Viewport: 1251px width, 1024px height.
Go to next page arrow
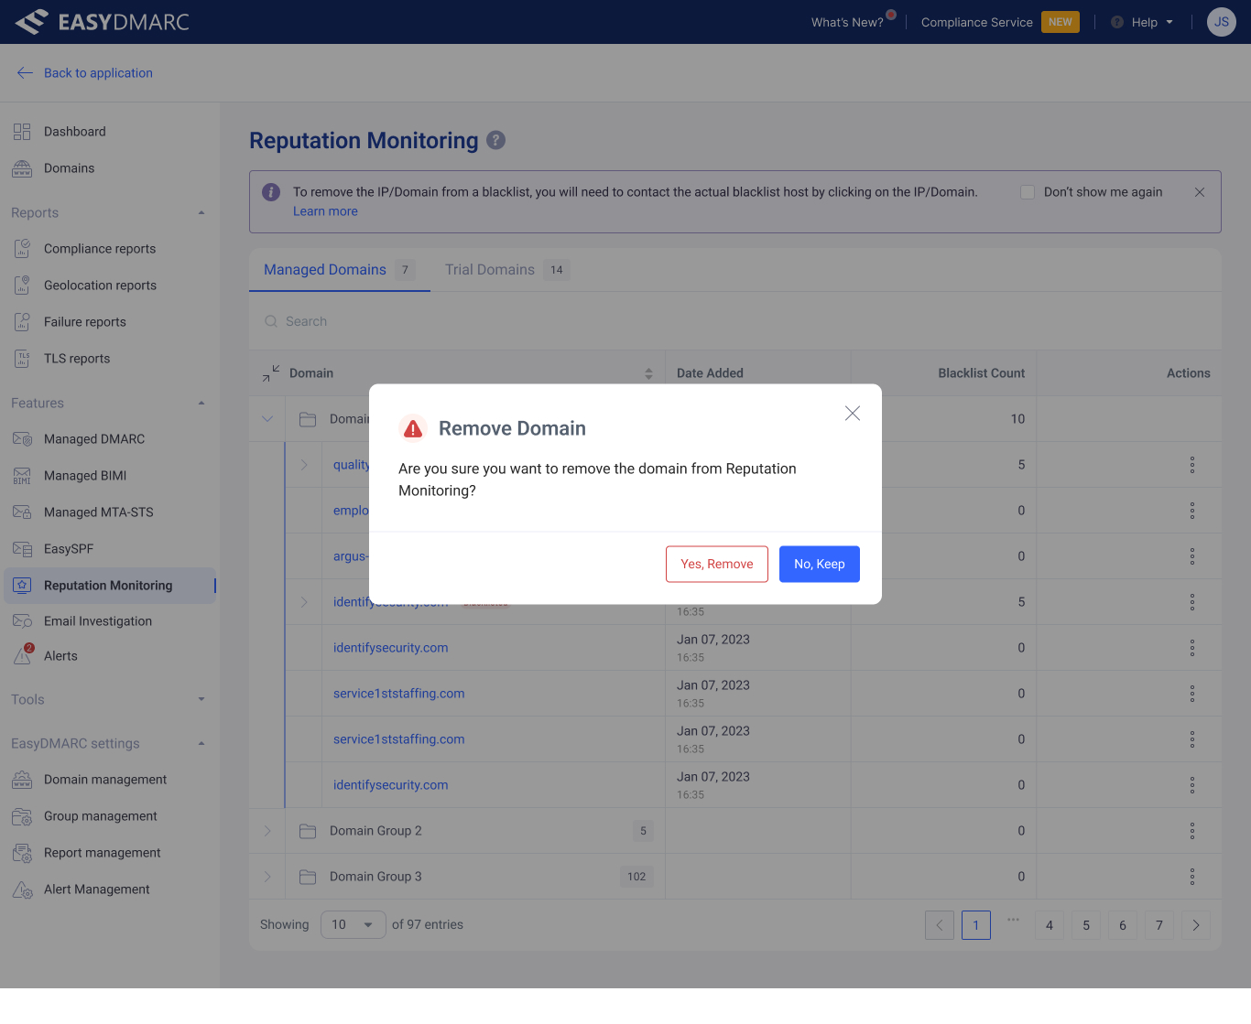click(x=1196, y=925)
